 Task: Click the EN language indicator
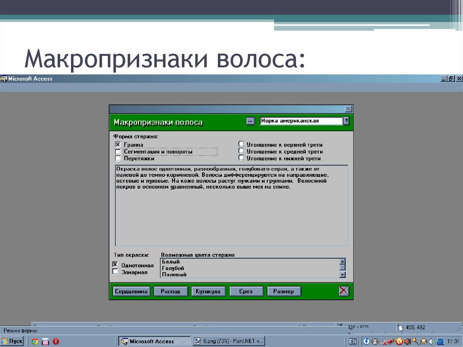[352, 341]
